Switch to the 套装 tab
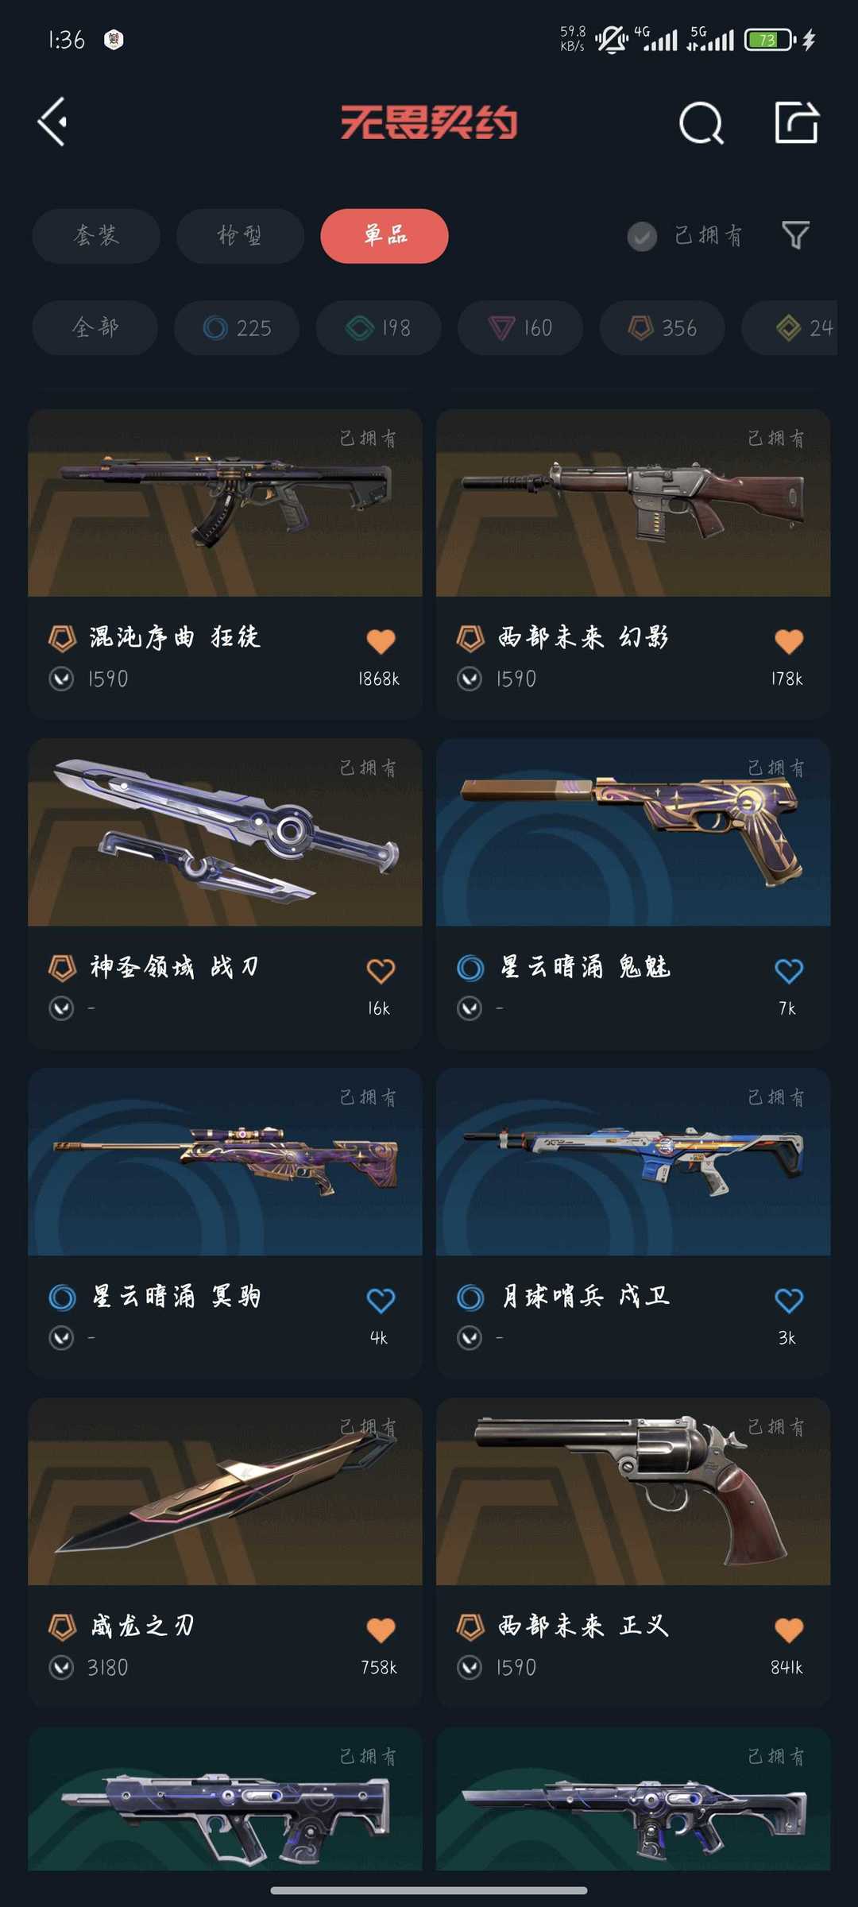 pyautogui.click(x=96, y=236)
